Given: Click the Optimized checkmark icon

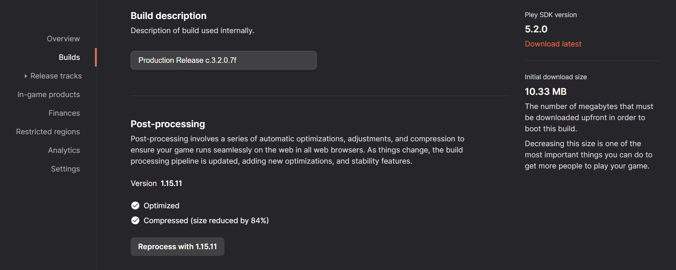Looking at the screenshot, I should point(135,205).
